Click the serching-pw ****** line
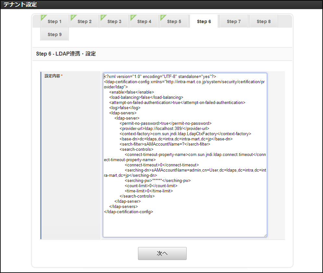 [x=158, y=181]
